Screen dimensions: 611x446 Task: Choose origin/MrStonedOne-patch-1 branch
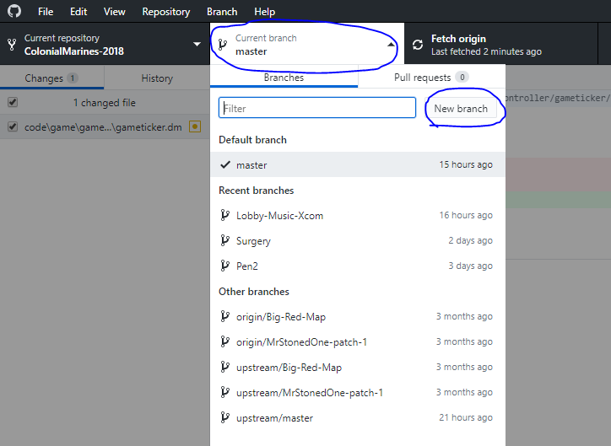pyautogui.click(x=357, y=341)
